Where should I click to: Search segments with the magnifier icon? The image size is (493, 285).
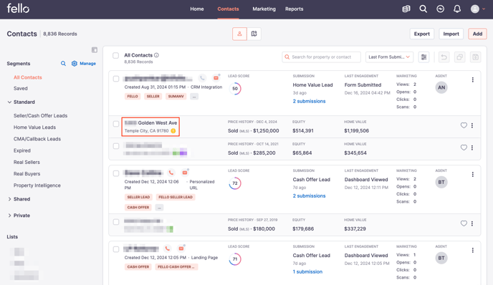(x=63, y=64)
